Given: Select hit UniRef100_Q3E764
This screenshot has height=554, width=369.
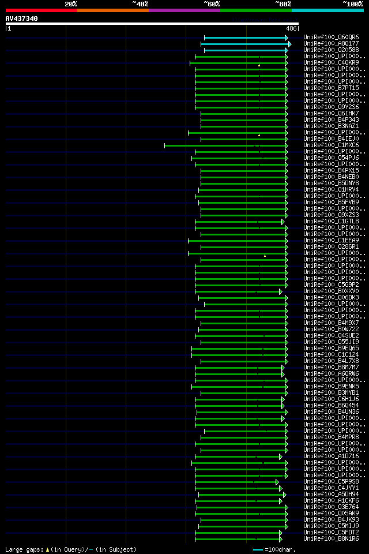Looking at the screenshot, I should [x=331, y=507].
